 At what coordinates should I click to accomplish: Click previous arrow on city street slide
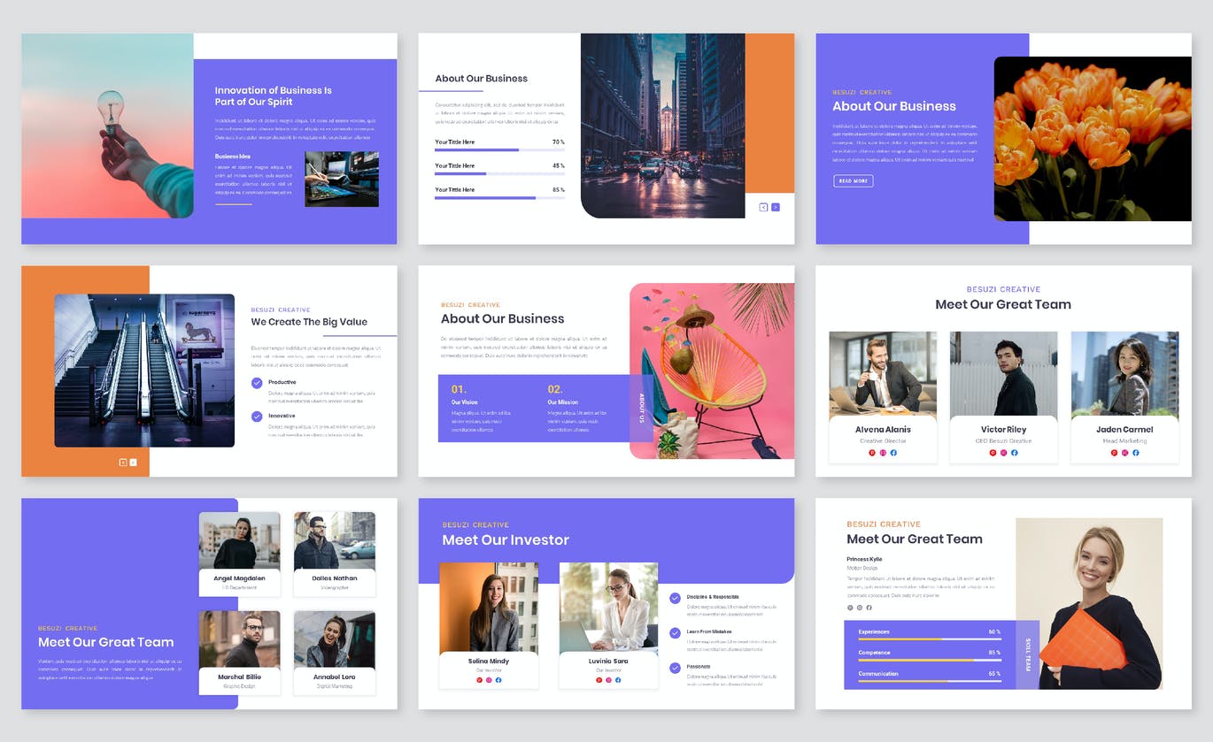tap(764, 207)
